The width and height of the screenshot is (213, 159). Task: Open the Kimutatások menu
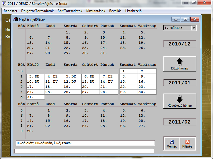pyautogui.click(x=95, y=11)
